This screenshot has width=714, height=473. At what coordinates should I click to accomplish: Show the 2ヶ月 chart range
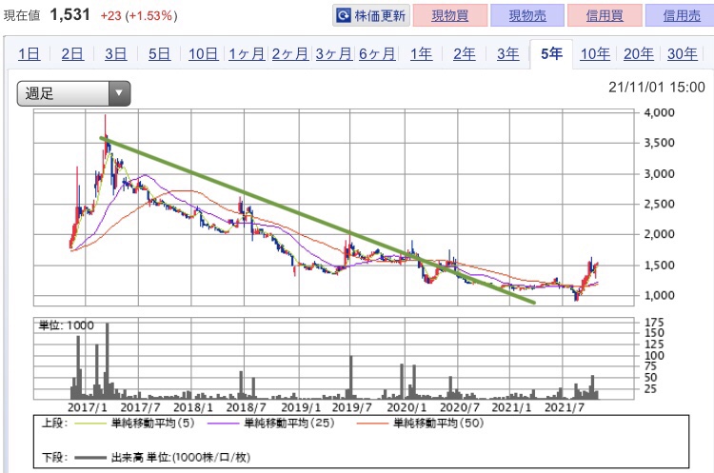290,54
